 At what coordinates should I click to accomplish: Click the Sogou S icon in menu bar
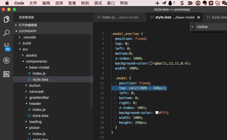[182, 3]
